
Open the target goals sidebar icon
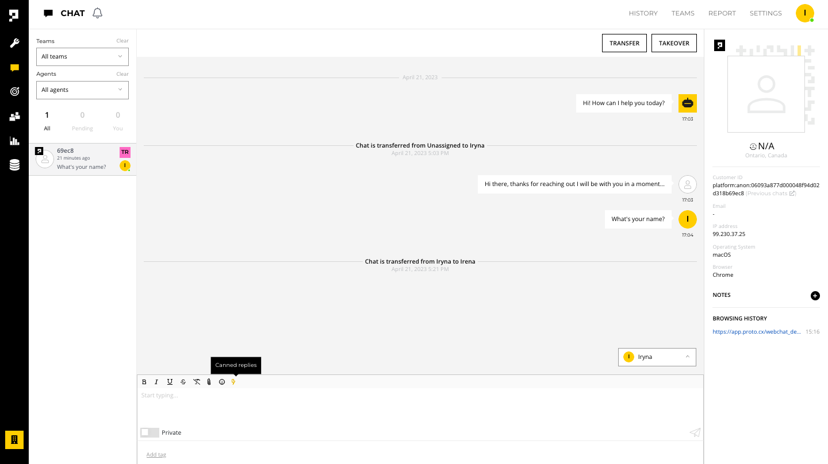point(14,91)
